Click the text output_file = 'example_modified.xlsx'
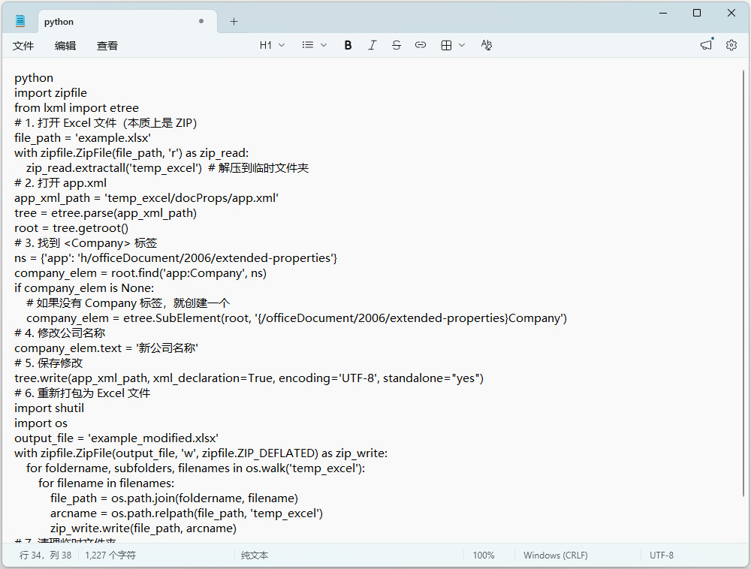This screenshot has height=569, width=751. click(x=116, y=438)
